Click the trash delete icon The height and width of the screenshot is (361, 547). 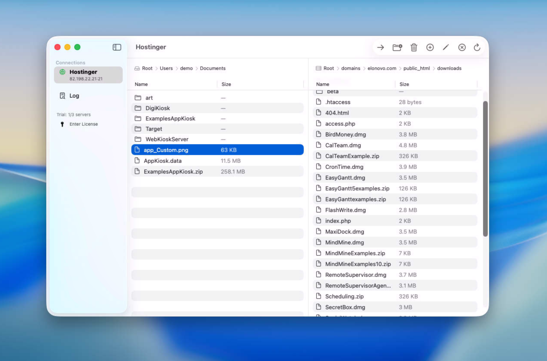414,47
